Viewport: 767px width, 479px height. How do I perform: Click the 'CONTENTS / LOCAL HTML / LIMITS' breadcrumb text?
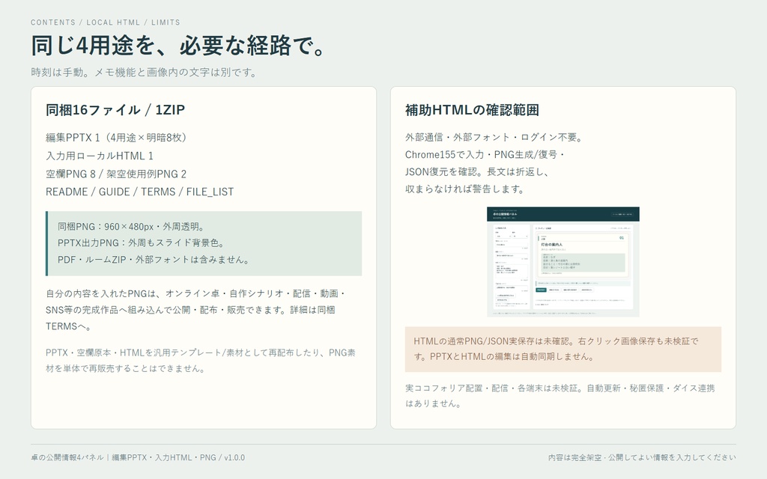pyautogui.click(x=105, y=22)
